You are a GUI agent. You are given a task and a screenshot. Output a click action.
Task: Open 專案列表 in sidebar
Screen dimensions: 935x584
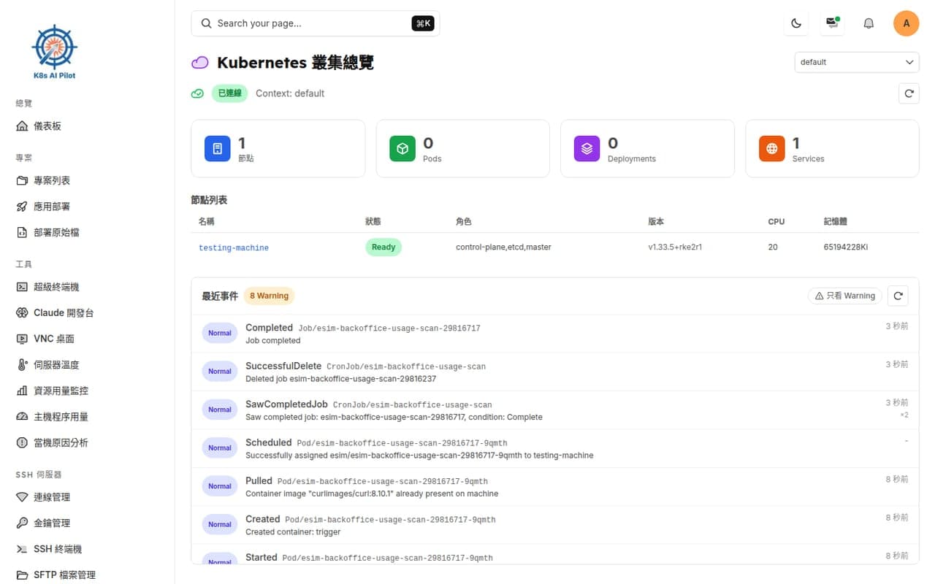pyautogui.click(x=52, y=180)
